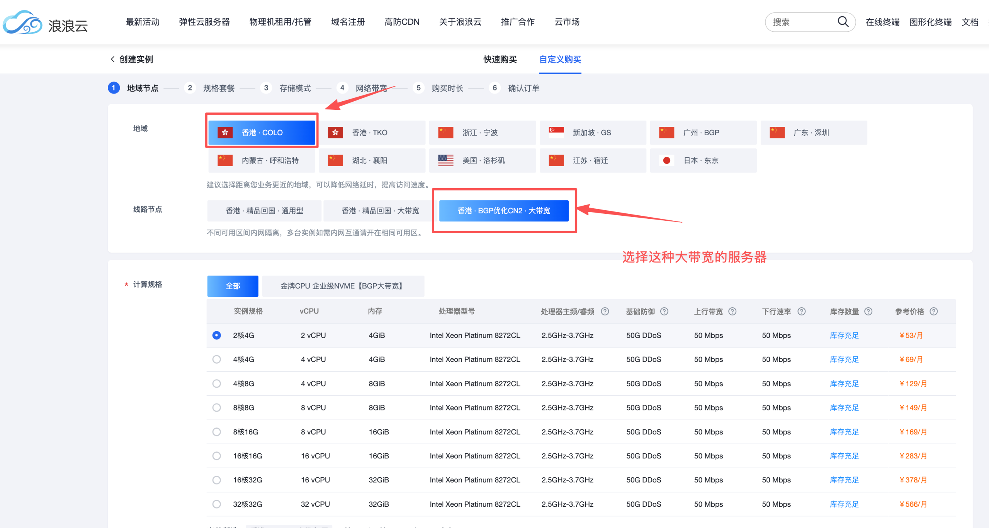This screenshot has width=989, height=528.
Task: Choose region 日本 · 东京
Action: click(704, 160)
